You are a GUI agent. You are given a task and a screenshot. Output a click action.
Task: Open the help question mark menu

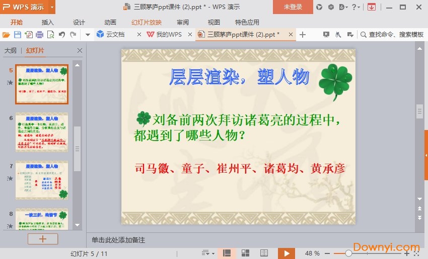tap(355, 7)
